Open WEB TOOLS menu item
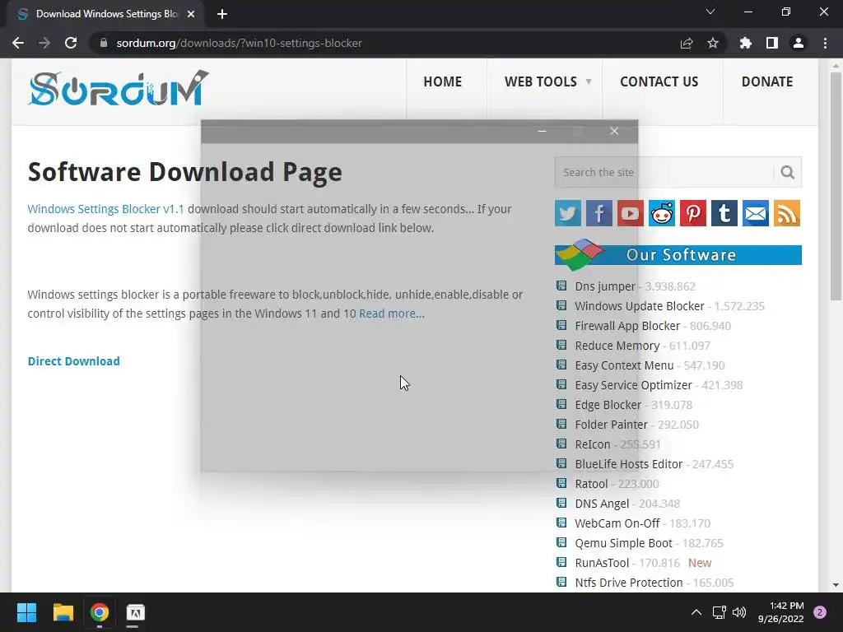This screenshot has height=632, width=843. click(x=540, y=81)
